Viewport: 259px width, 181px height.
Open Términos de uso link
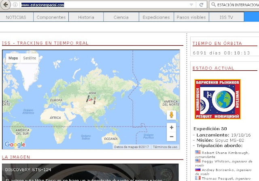[x=165, y=147]
